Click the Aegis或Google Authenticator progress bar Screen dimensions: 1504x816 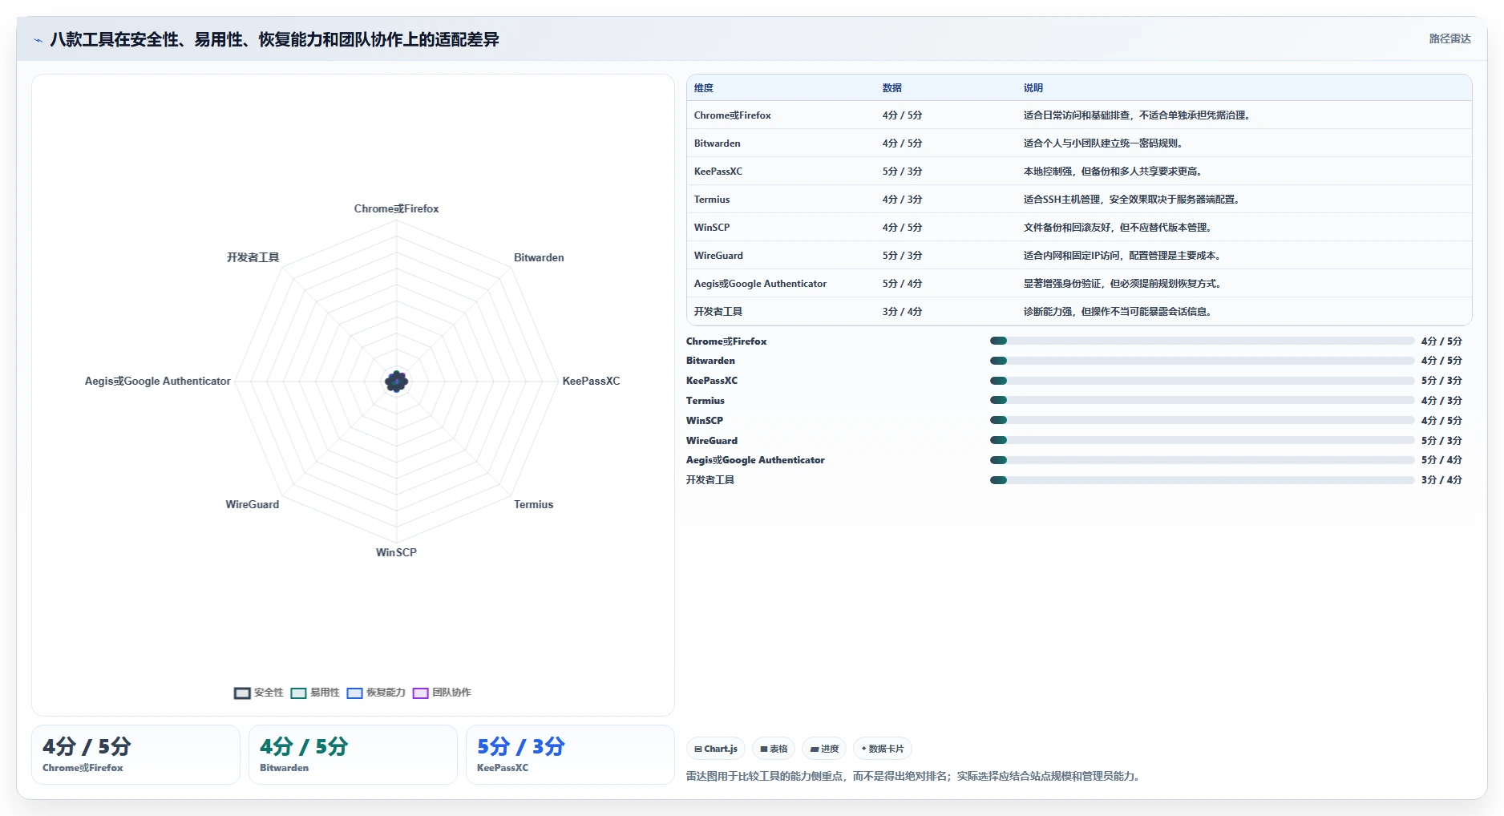[1202, 460]
